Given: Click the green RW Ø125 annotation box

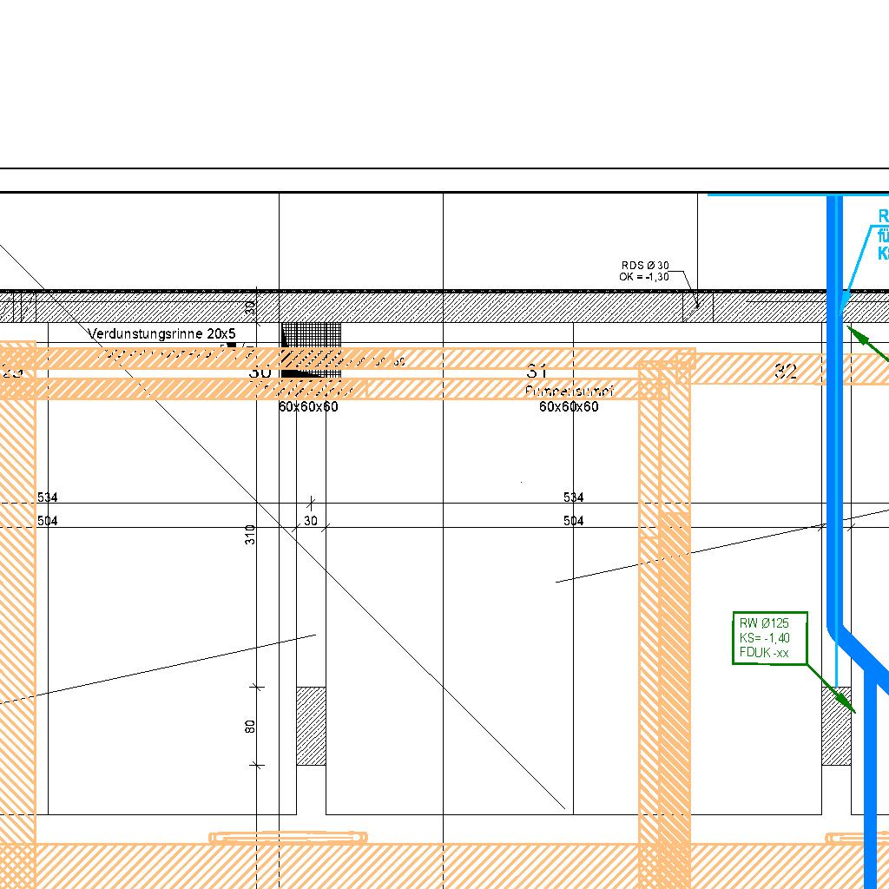Looking at the screenshot, I should point(769,637).
